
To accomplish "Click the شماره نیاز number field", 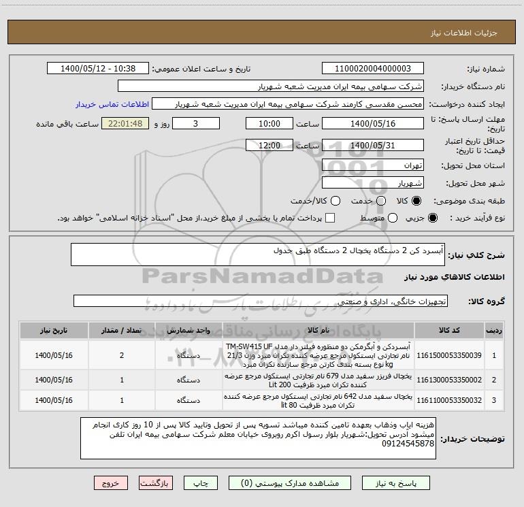I will click(373, 68).
